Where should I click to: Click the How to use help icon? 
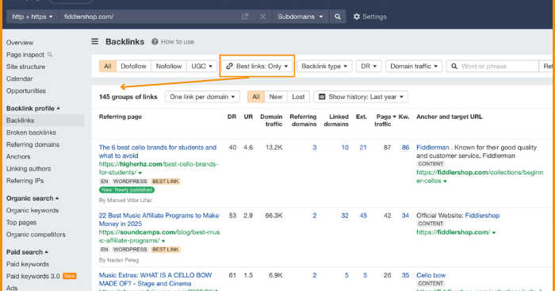[155, 42]
